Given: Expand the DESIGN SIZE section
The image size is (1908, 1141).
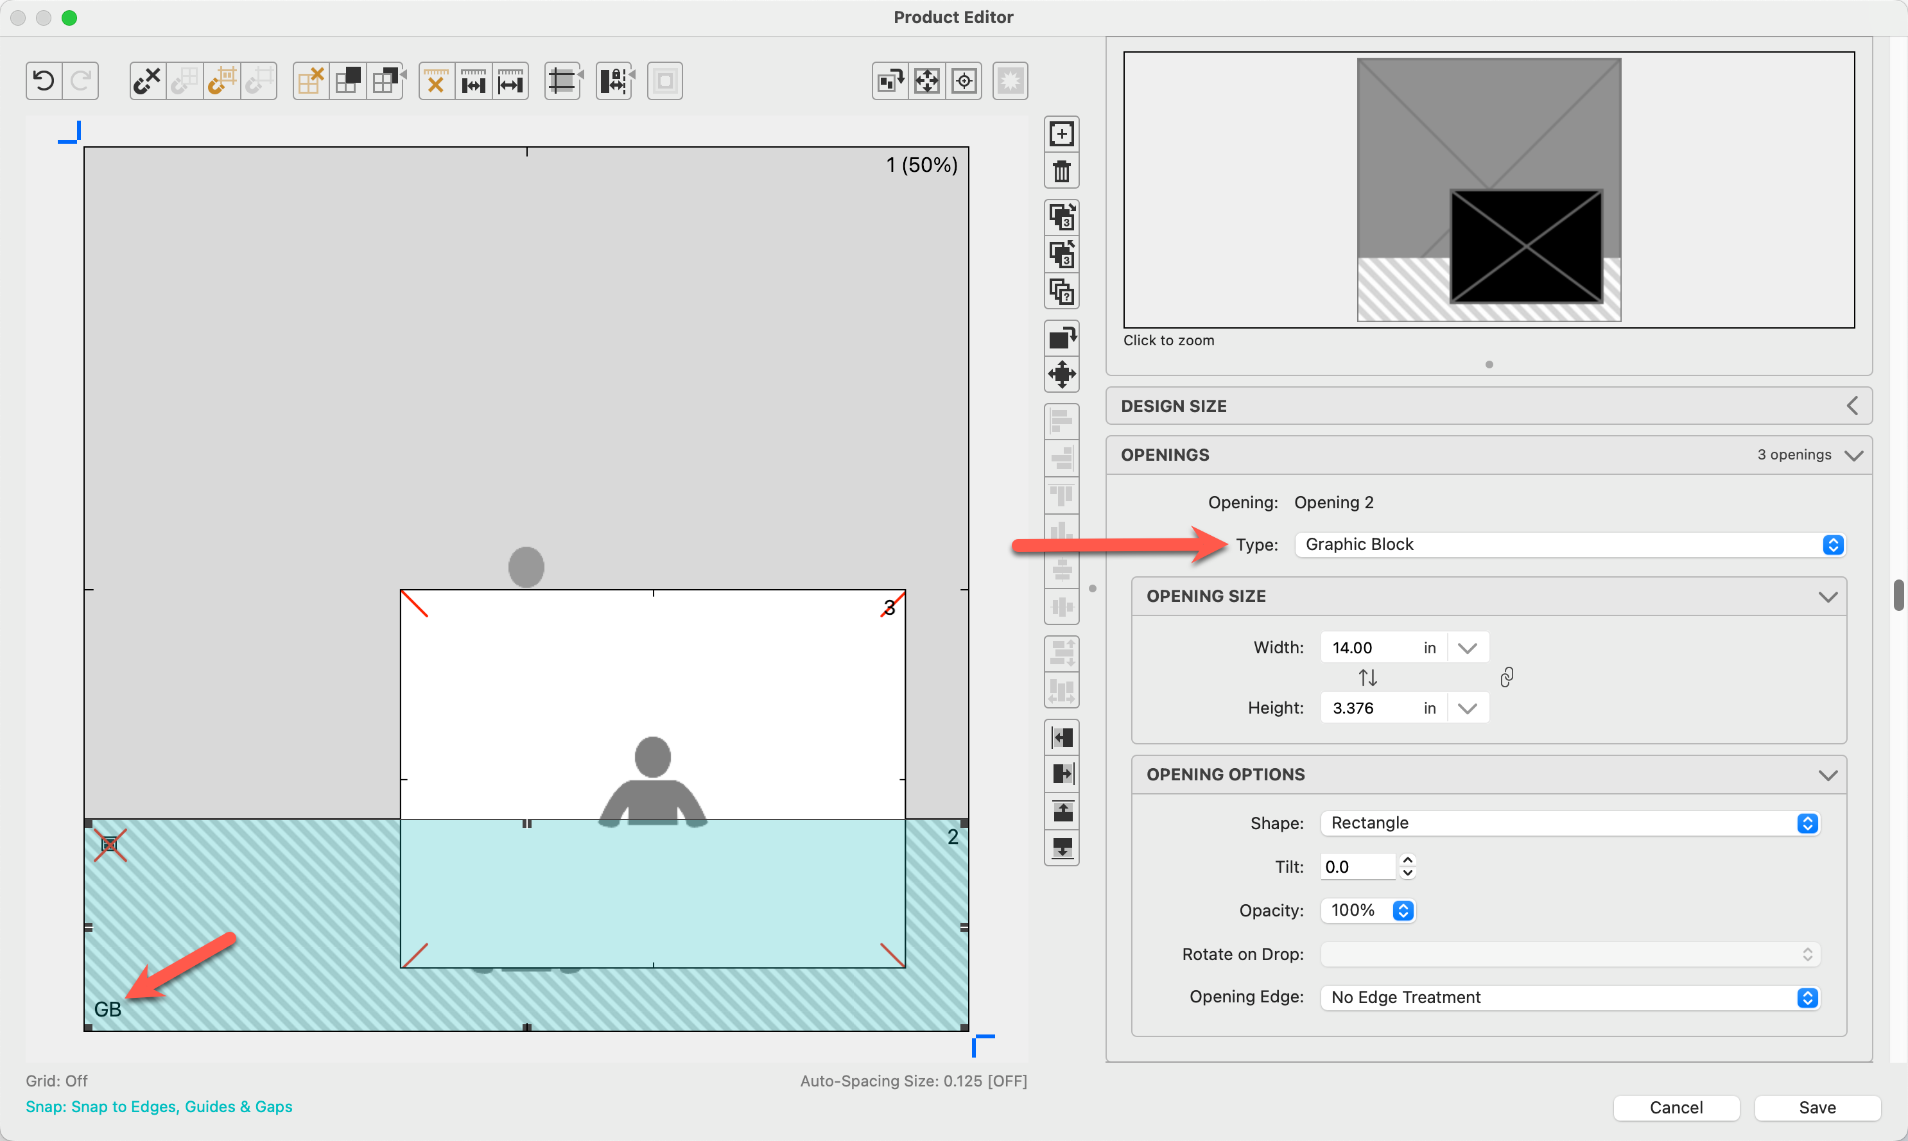Looking at the screenshot, I should click(1852, 406).
